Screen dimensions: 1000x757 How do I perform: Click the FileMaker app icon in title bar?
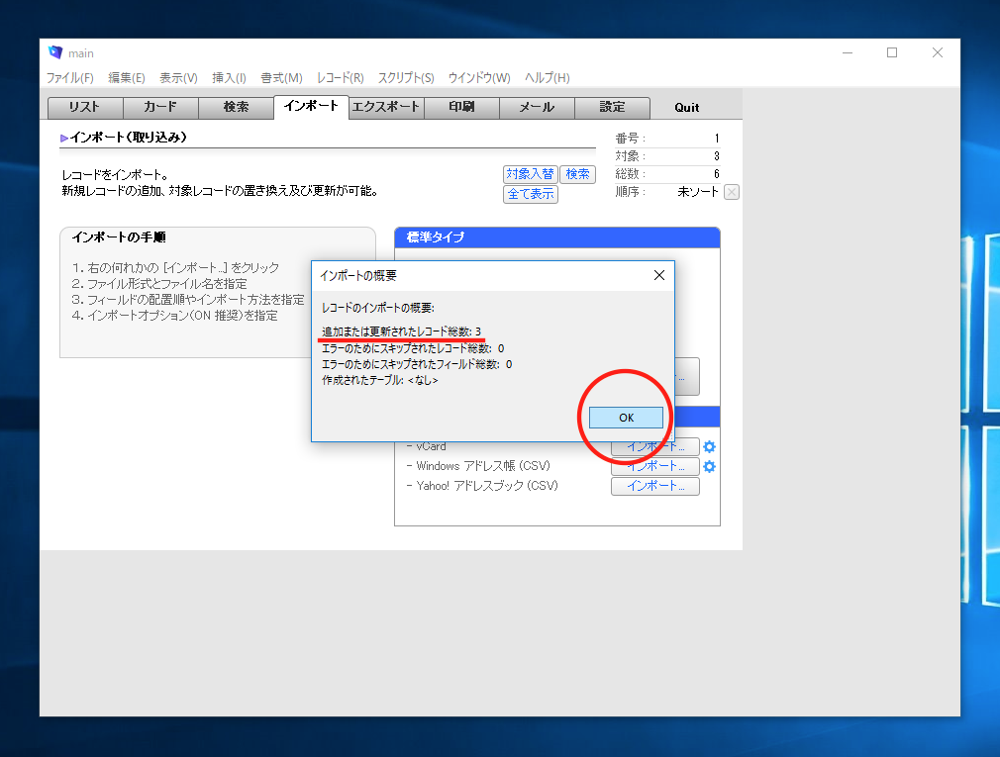click(55, 52)
